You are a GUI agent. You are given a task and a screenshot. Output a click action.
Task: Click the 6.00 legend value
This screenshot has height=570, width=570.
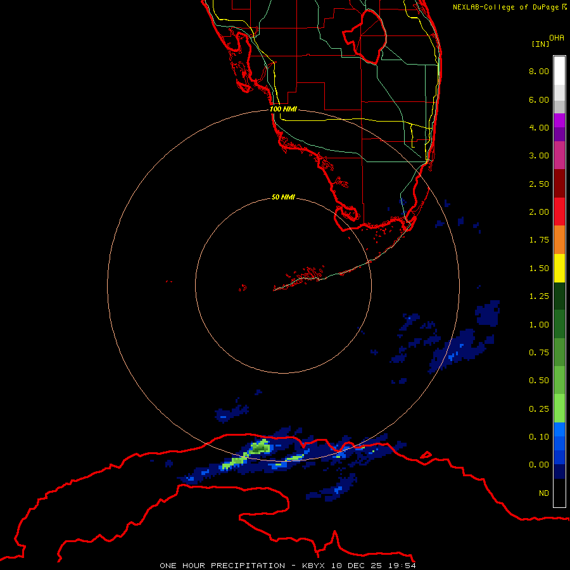pos(539,99)
